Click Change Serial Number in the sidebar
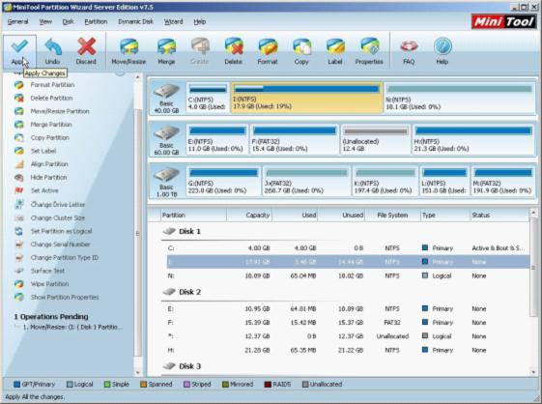This screenshot has height=404, width=542. 60,245
